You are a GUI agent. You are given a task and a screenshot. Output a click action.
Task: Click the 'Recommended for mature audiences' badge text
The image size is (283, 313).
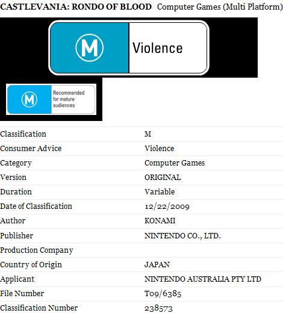[69, 99]
